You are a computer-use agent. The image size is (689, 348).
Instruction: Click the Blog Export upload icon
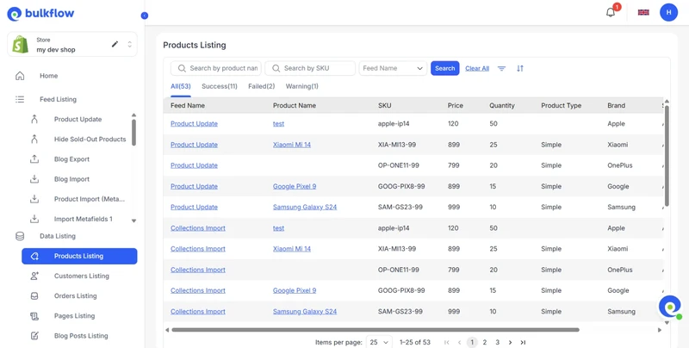tap(34, 159)
